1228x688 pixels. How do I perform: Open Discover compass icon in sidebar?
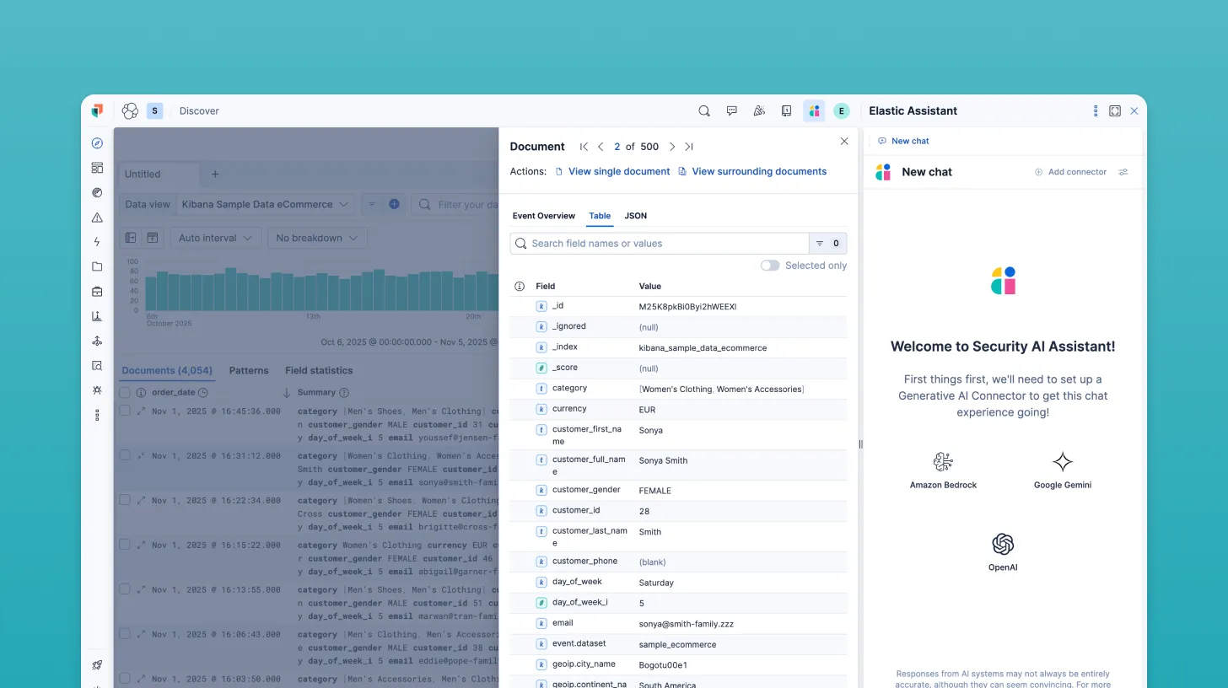click(x=97, y=143)
